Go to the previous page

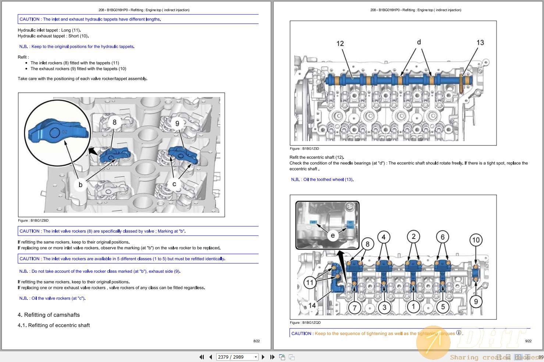(x=210, y=357)
